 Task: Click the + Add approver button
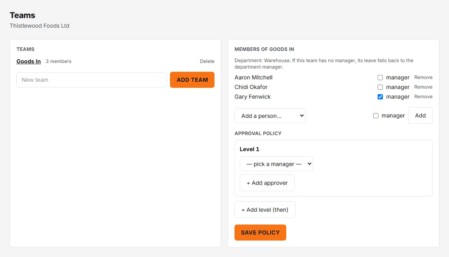(x=267, y=183)
